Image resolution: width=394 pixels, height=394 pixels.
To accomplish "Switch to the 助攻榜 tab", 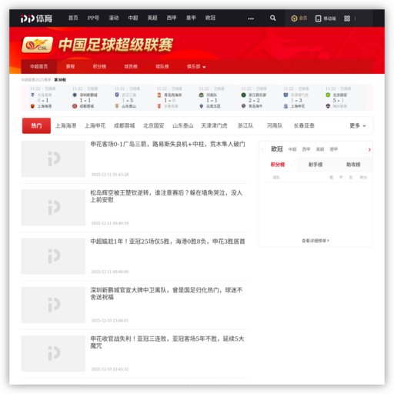I will pyautogui.click(x=353, y=165).
